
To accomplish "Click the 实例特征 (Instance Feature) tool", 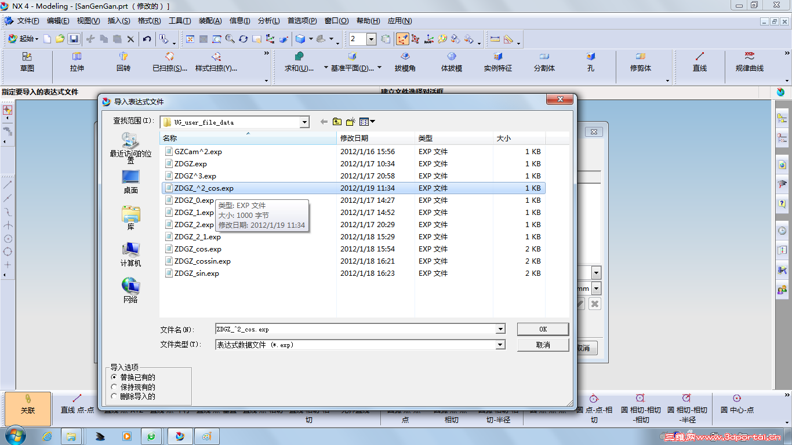I will pyautogui.click(x=498, y=63).
